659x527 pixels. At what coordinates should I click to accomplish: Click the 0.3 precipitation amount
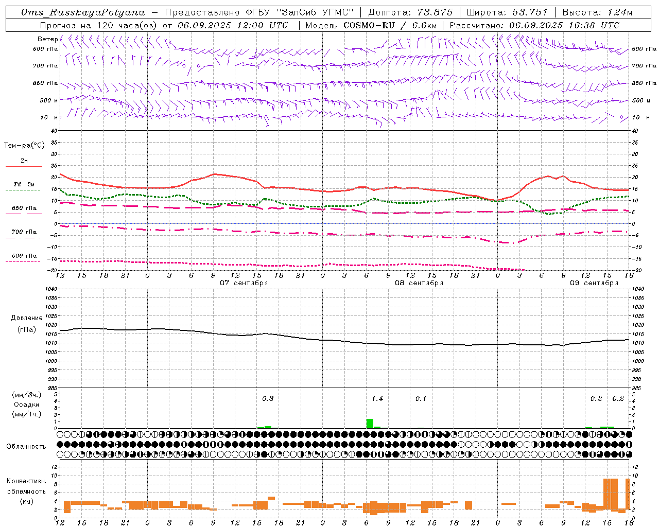click(x=268, y=399)
